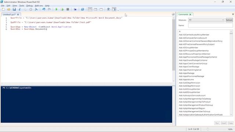Select Add-ADPrincipalGroupMembership command

click(x=194, y=51)
